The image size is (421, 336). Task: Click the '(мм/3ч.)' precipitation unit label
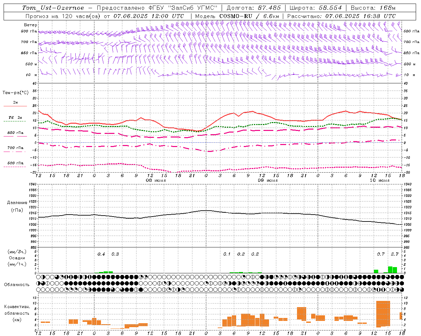[17, 252]
